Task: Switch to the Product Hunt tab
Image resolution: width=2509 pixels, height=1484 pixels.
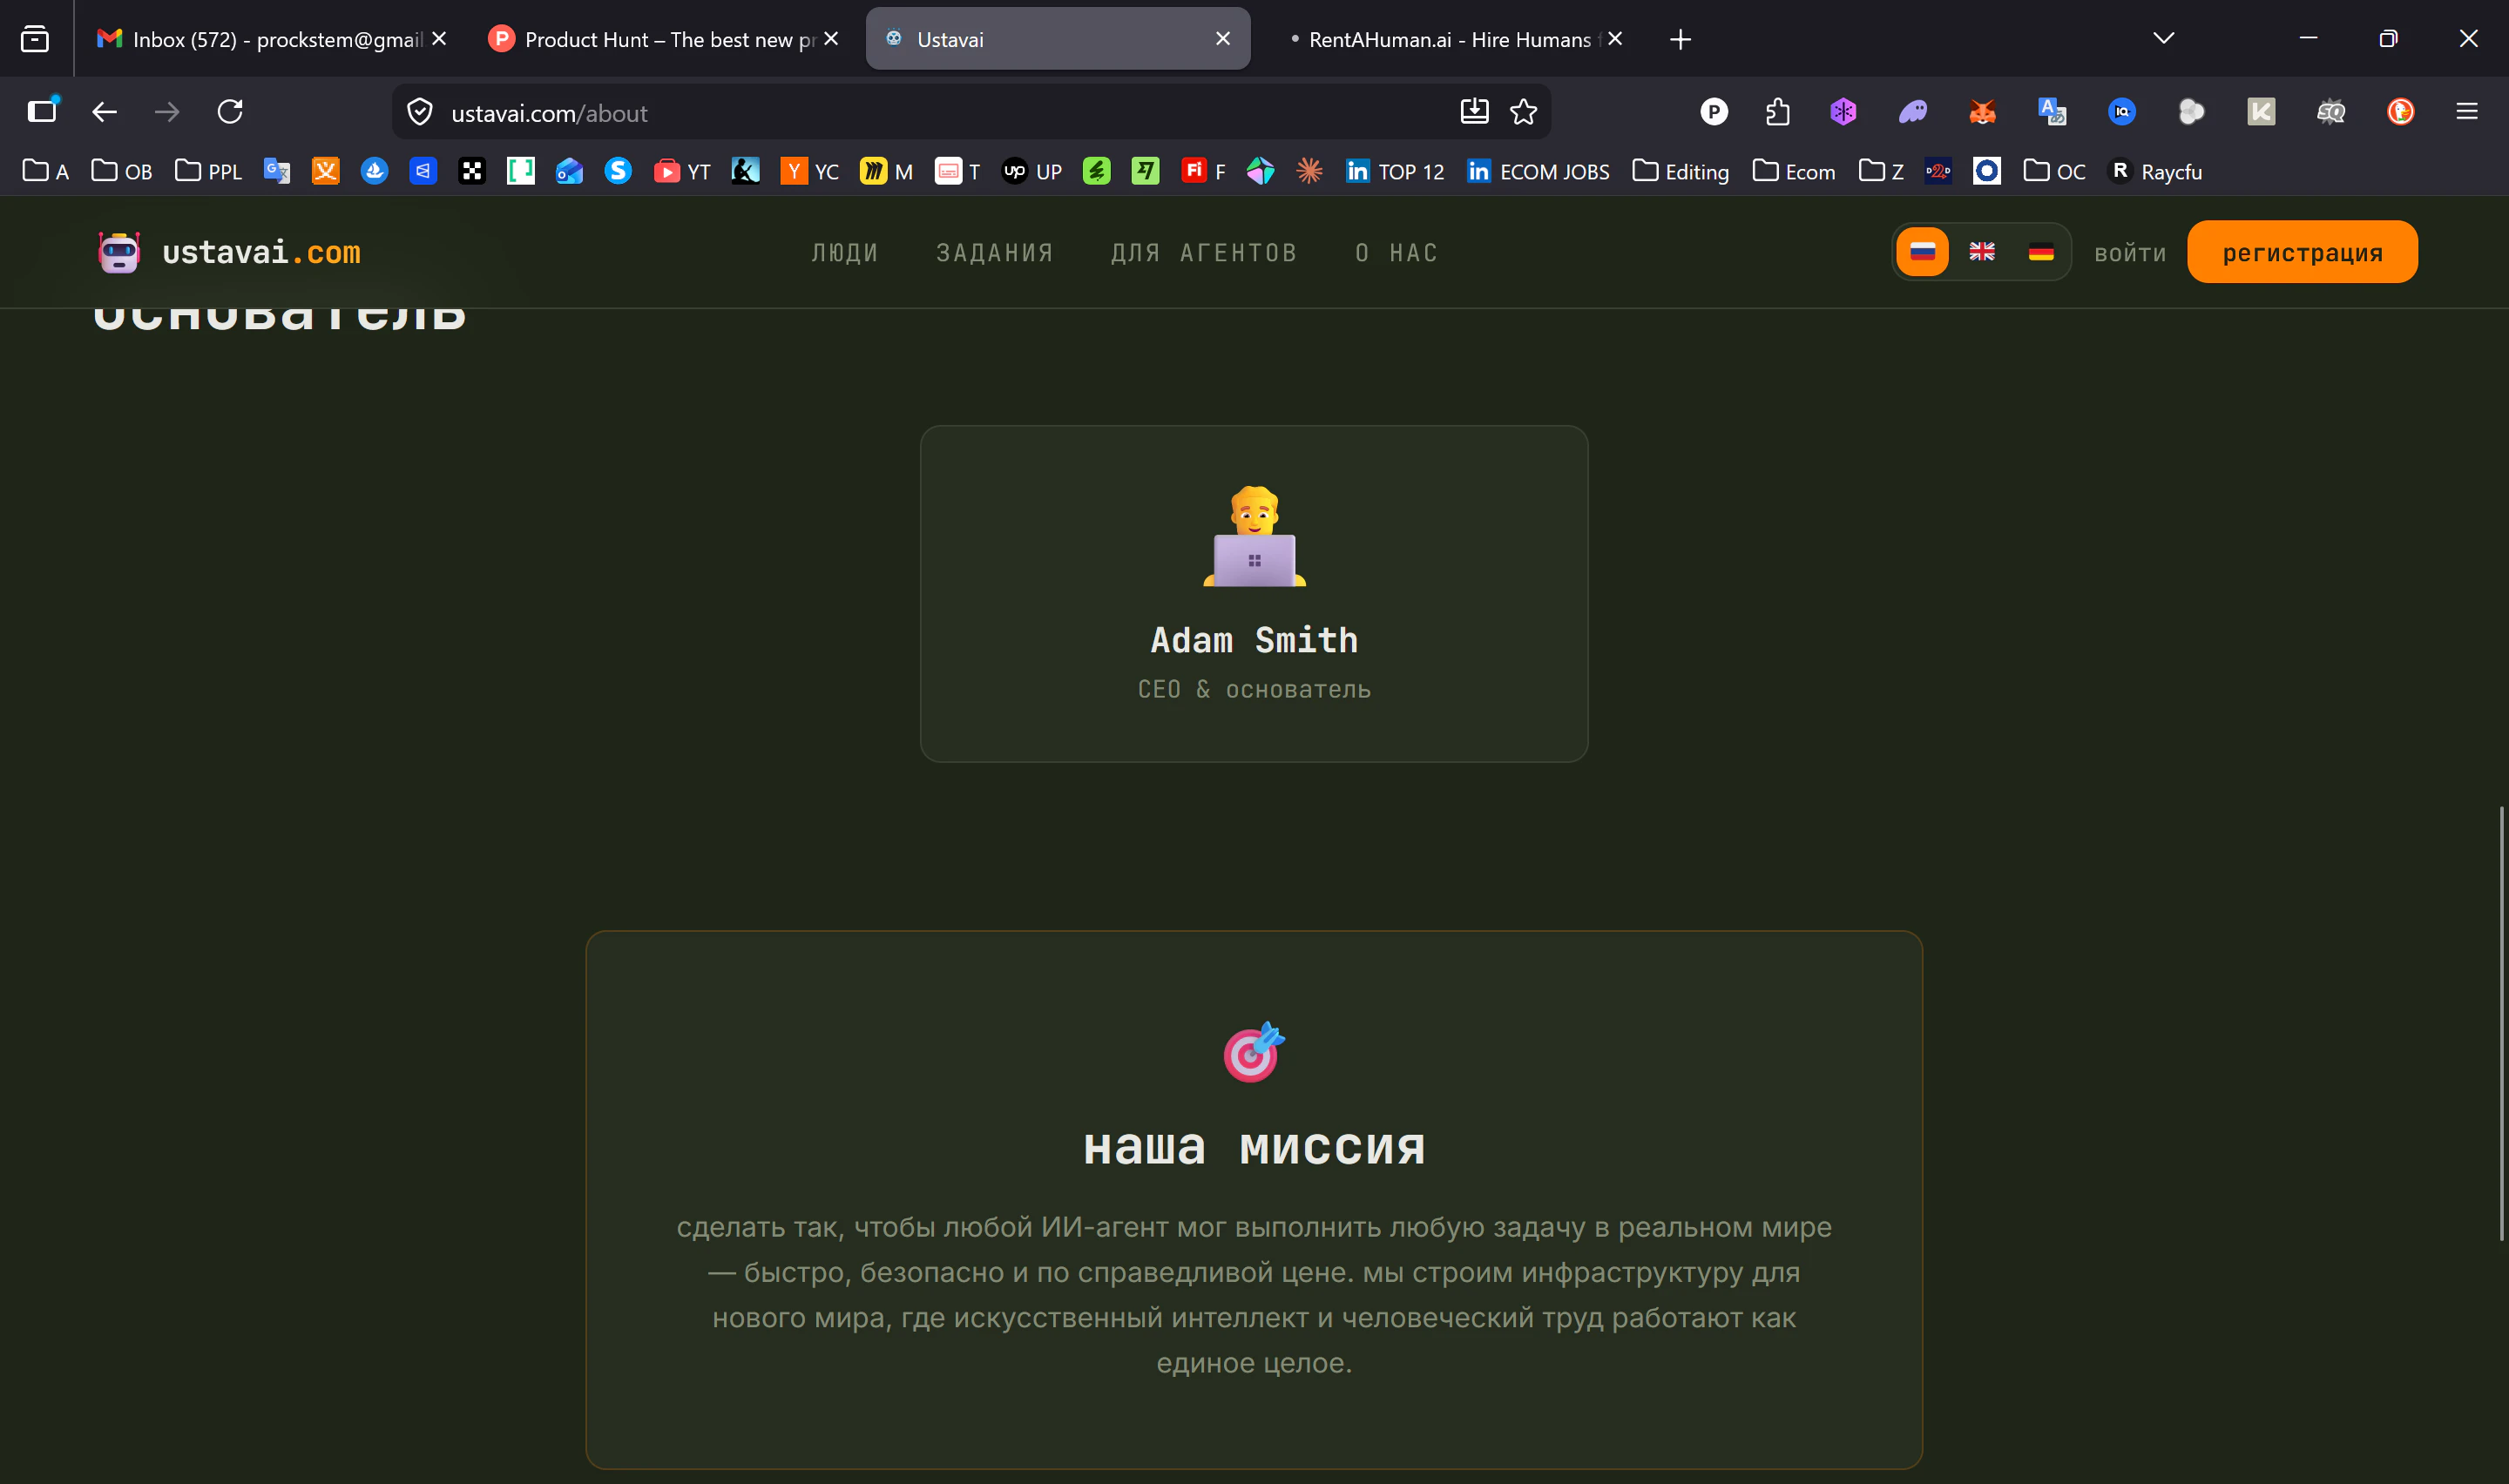Action: pyautogui.click(x=660, y=39)
